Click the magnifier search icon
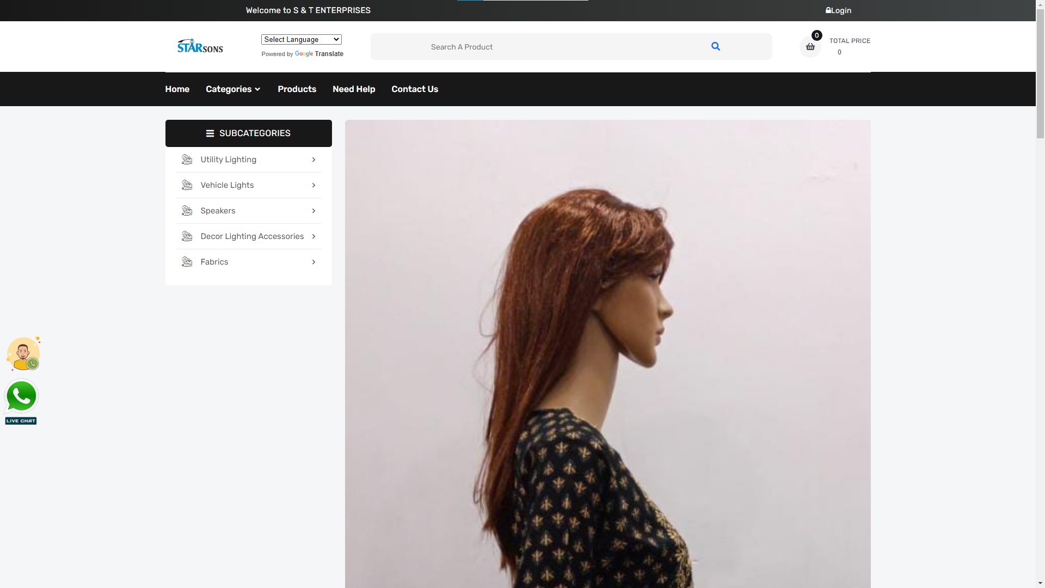 click(716, 47)
